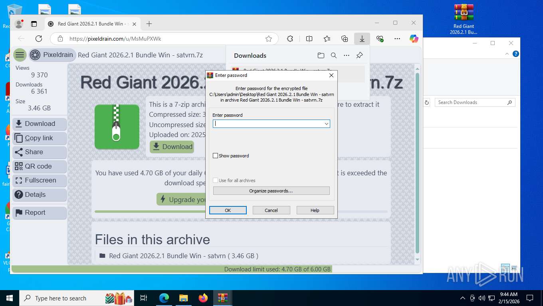Open Windows Start menu
543x306 pixels.
9,298
